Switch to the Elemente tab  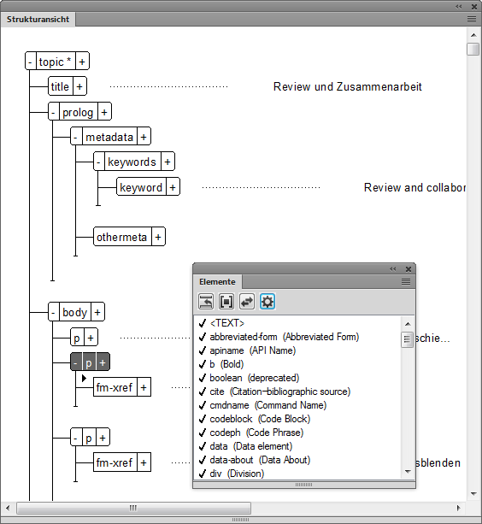[217, 282]
